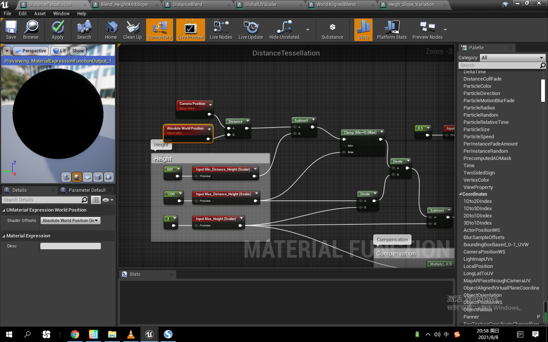Click the Platform Stats icon
The width and height of the screenshot is (548, 342).
[392, 30]
